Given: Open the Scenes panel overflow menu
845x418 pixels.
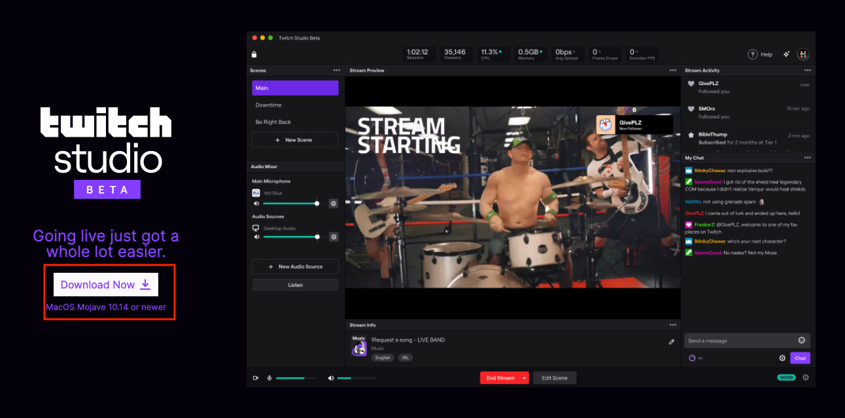Looking at the screenshot, I should [336, 70].
